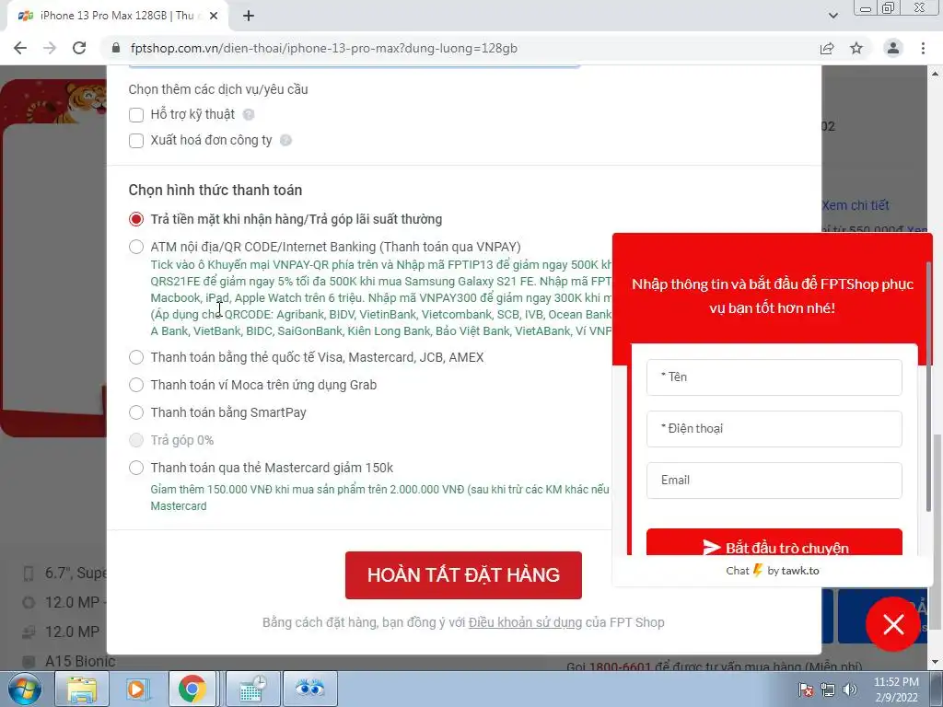This screenshot has height=707, width=943.
Task: Click the chat widget scrollbar
Action: (x=928, y=385)
